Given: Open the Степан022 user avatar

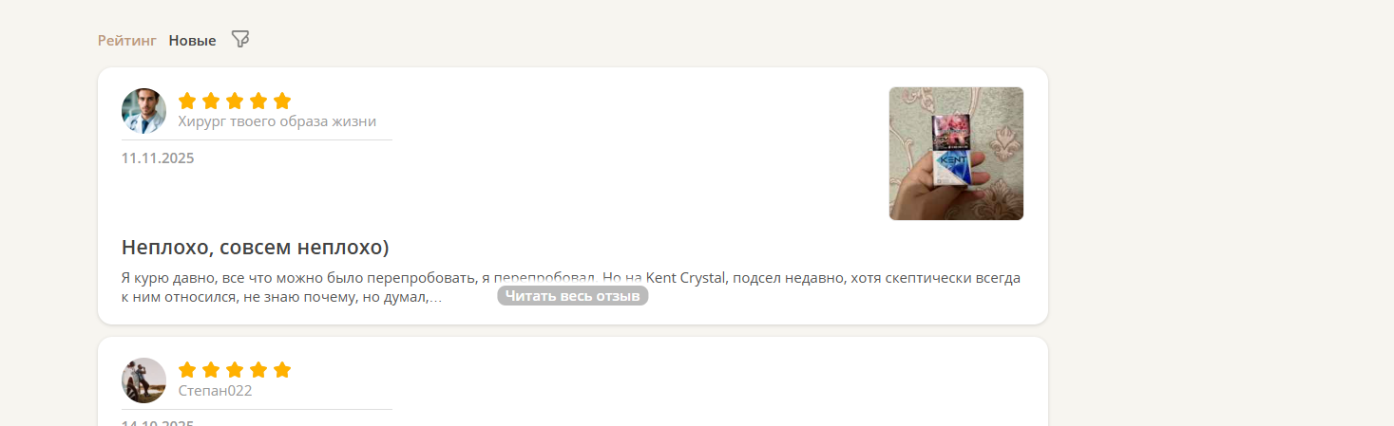Looking at the screenshot, I should tap(143, 380).
